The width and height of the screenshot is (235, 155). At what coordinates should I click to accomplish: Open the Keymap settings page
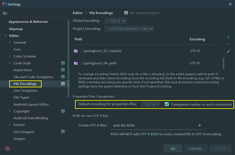pos(16,29)
